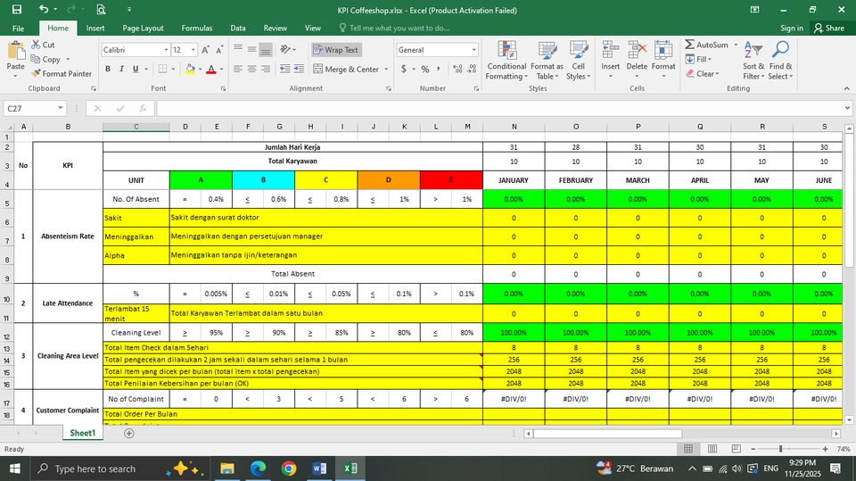Click the Format Painter brush icon
Image resolution: width=856 pixels, height=481 pixels.
pos(36,74)
